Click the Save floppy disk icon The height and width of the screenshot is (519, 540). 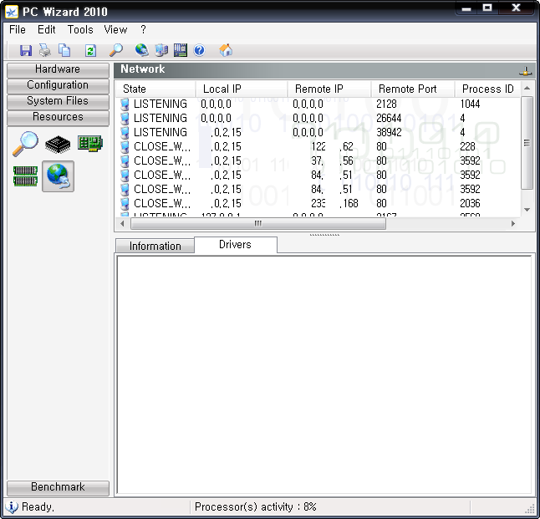click(26, 51)
